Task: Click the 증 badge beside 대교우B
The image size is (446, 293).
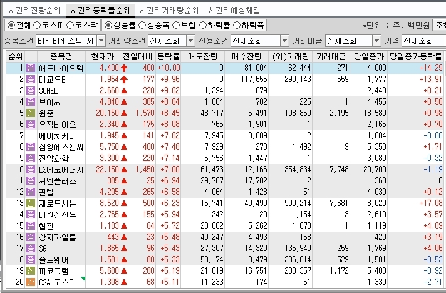Action: coord(31,80)
